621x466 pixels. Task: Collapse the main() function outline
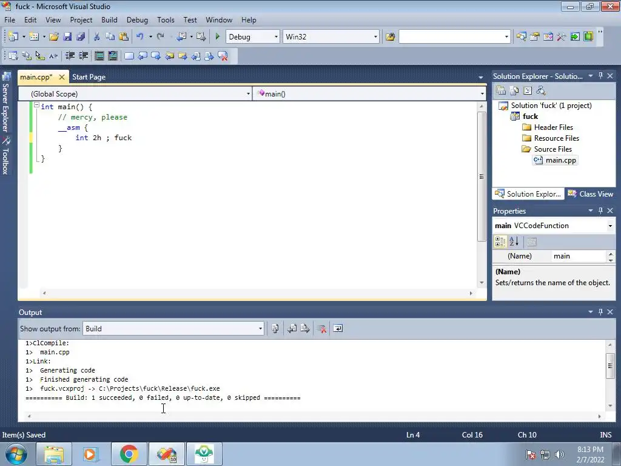point(36,106)
